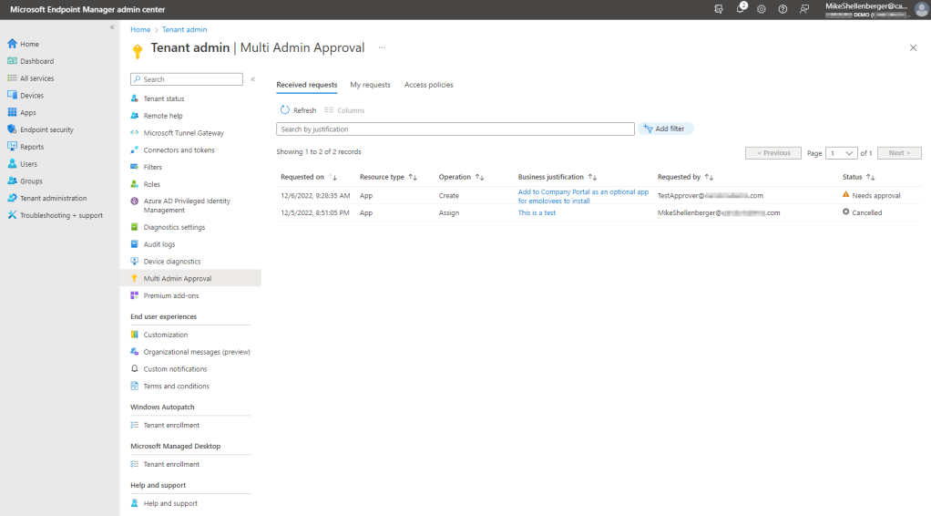Click the Refresh icon in toolbar
The height and width of the screenshot is (516, 931).
(285, 110)
